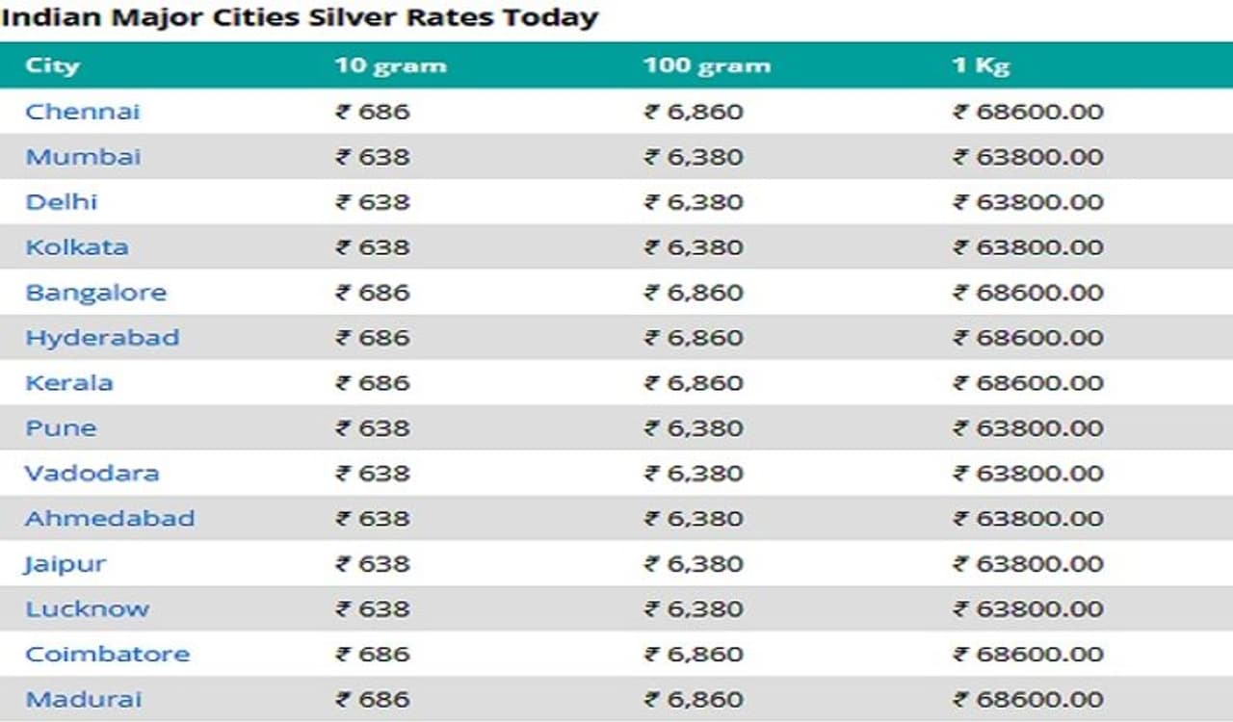Click the 100 gram column header
This screenshot has width=1233, height=722.
click(707, 65)
